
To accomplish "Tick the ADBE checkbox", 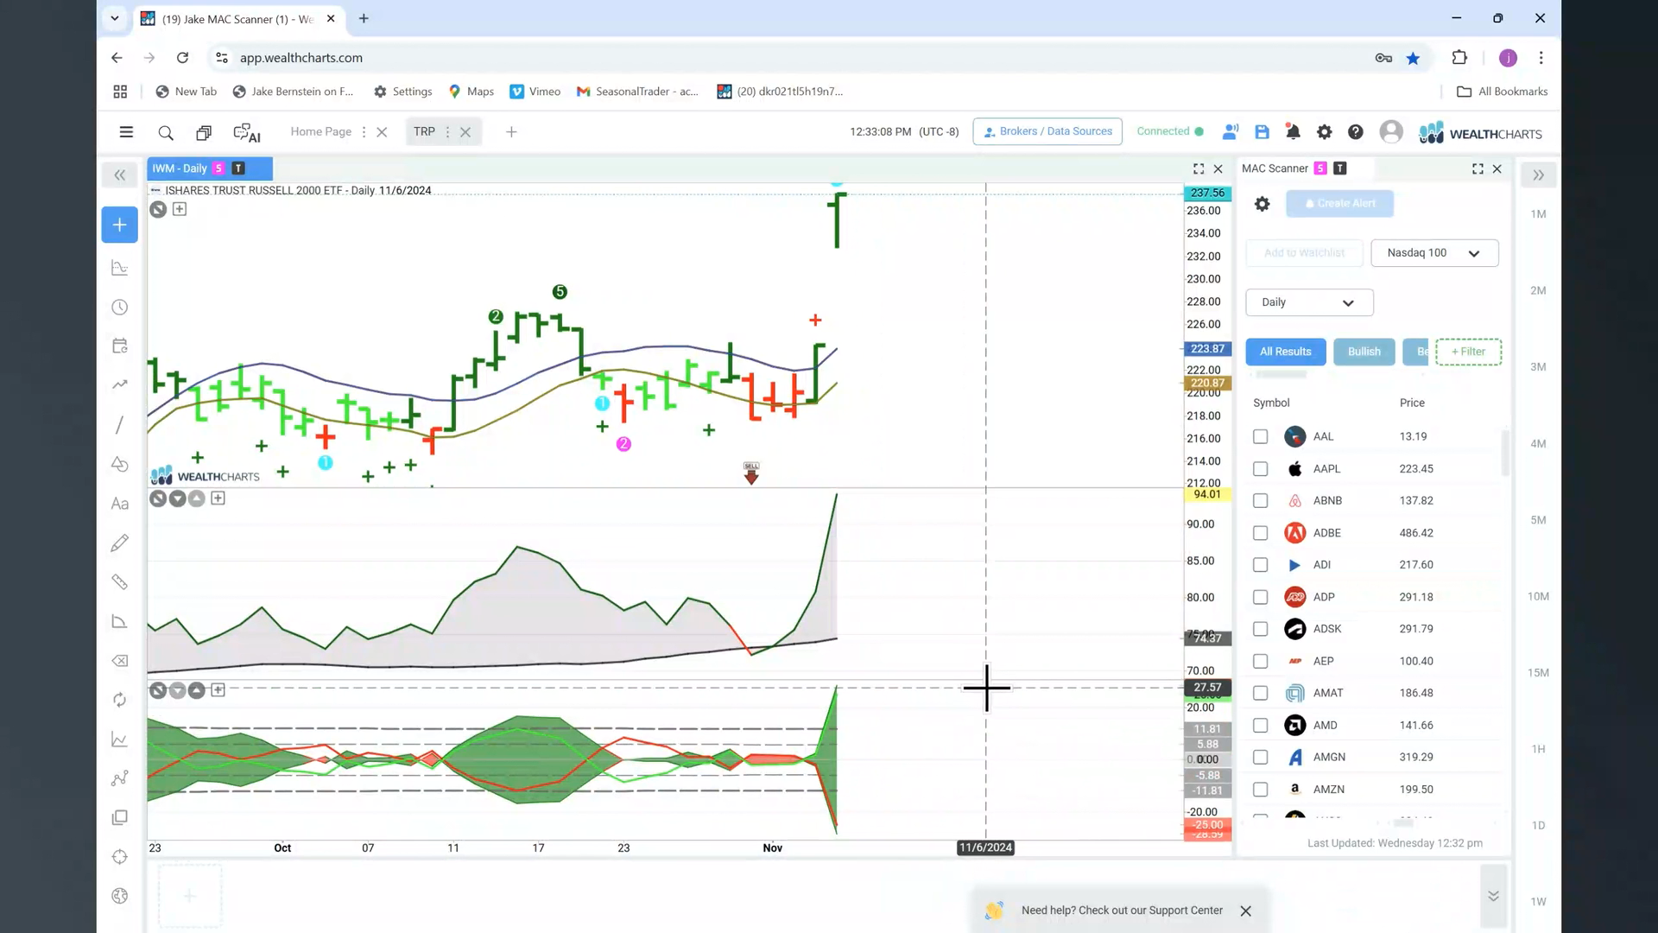I will pyautogui.click(x=1260, y=533).
